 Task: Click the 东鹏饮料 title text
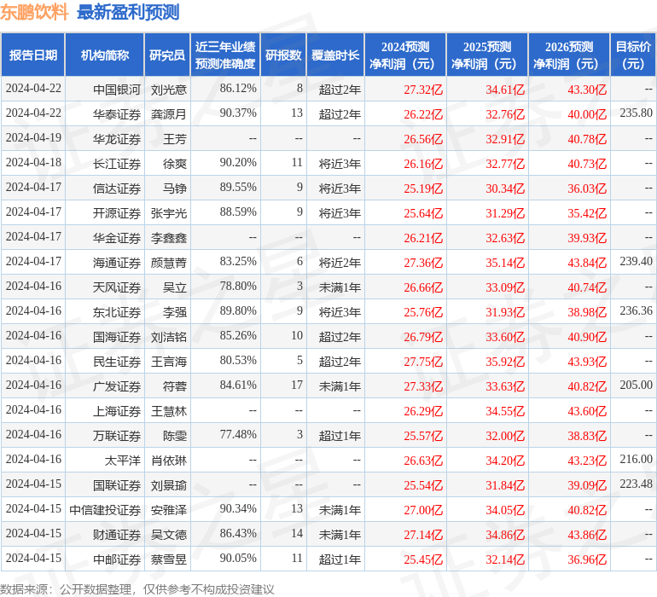pos(34,12)
